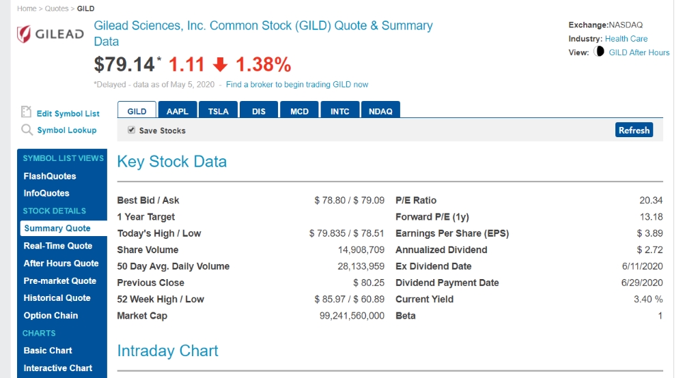
Task: Open Real-Time Quote in sidebar
Action: tap(58, 246)
